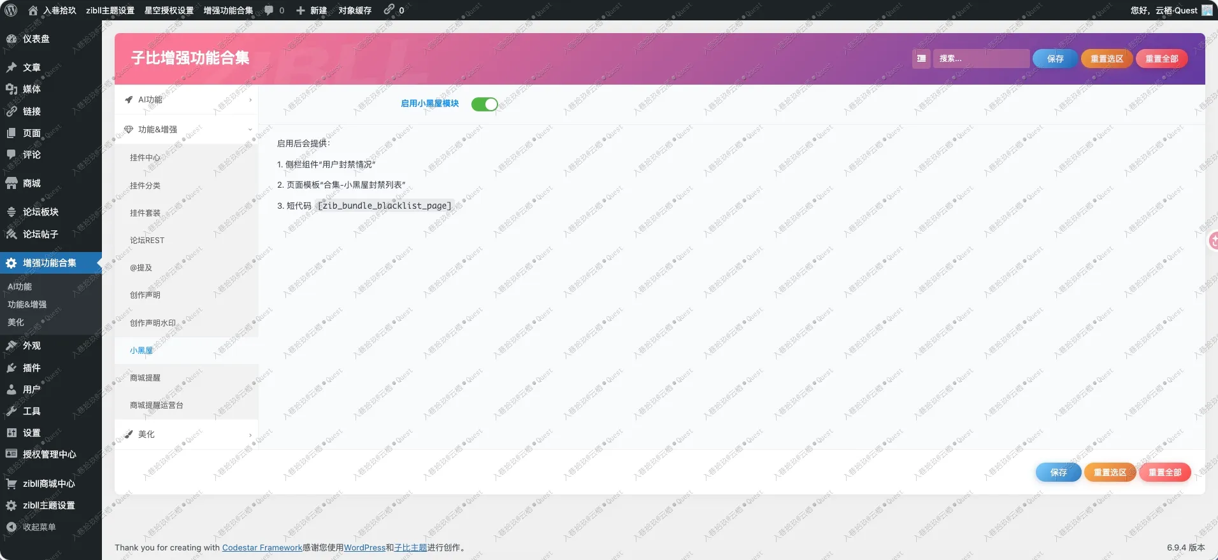Image resolution: width=1218 pixels, height=560 pixels.
Task: Open the 商城提醒 tab
Action: 187,378
